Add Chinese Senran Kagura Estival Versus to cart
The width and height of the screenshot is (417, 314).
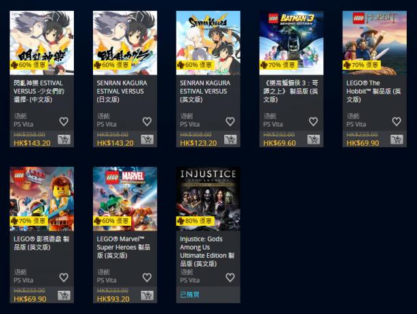coord(64,139)
